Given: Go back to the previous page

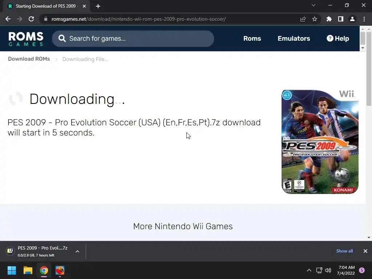Looking at the screenshot, I should [8, 19].
